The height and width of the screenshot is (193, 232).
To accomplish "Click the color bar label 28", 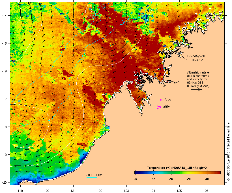I will tap(171, 179).
